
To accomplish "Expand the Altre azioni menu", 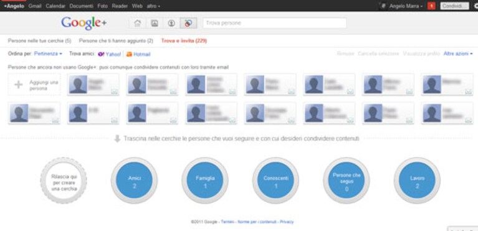I will (x=458, y=54).
